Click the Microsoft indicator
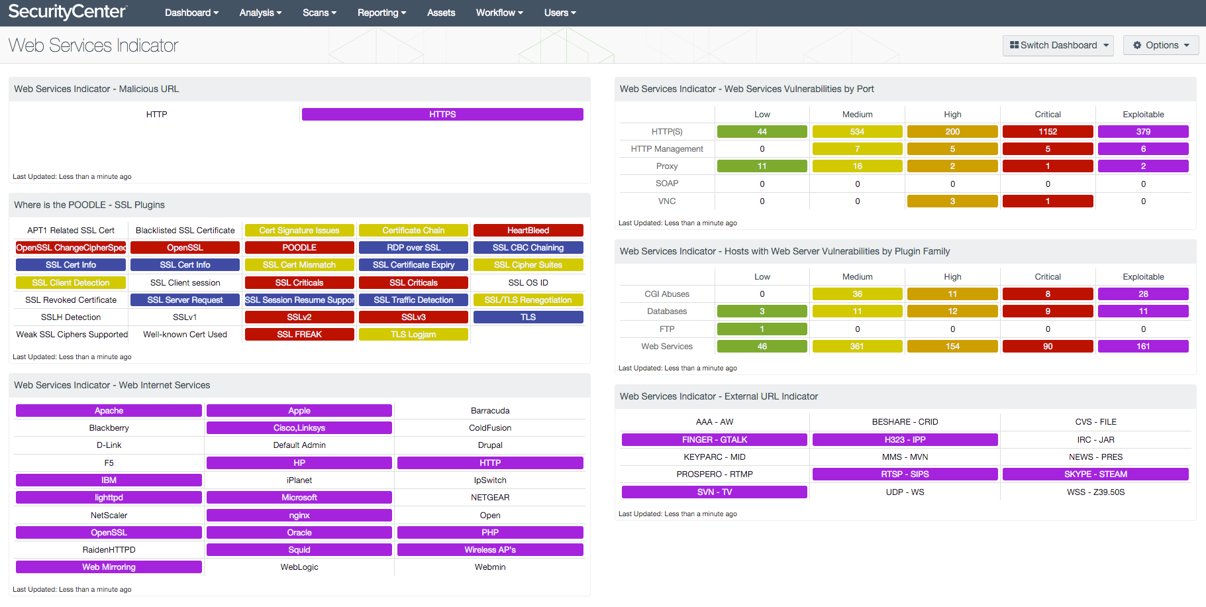The height and width of the screenshot is (607, 1206). 299,498
